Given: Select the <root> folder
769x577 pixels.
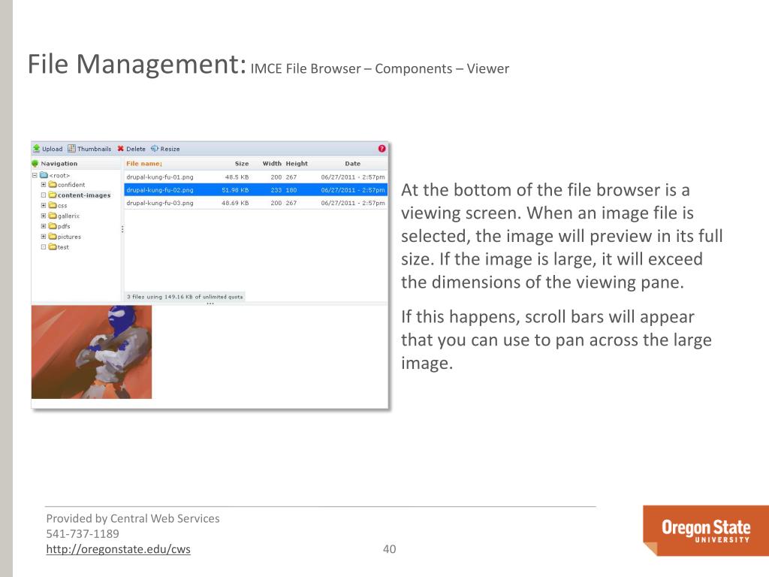Looking at the screenshot, I should click(55, 175).
